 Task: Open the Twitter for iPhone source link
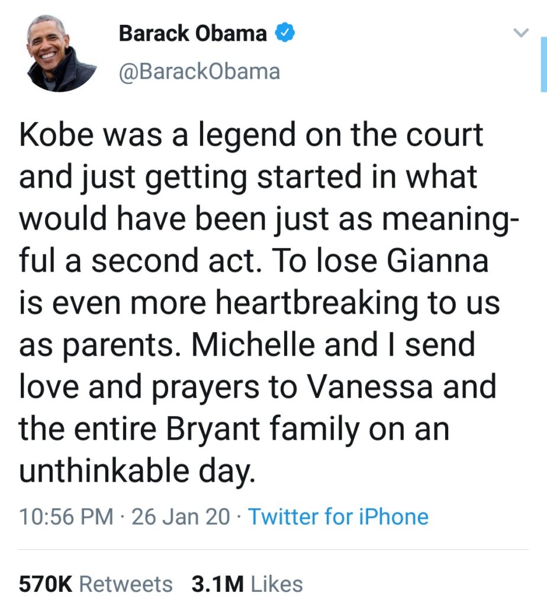coord(337,517)
